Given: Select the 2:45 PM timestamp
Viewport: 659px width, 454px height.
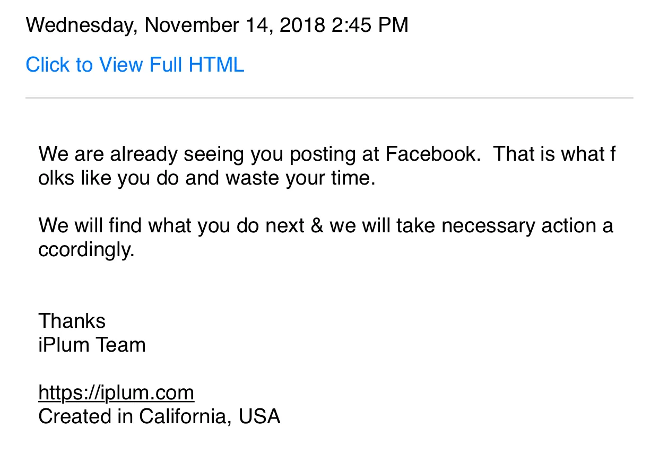Looking at the screenshot, I should click(x=370, y=25).
